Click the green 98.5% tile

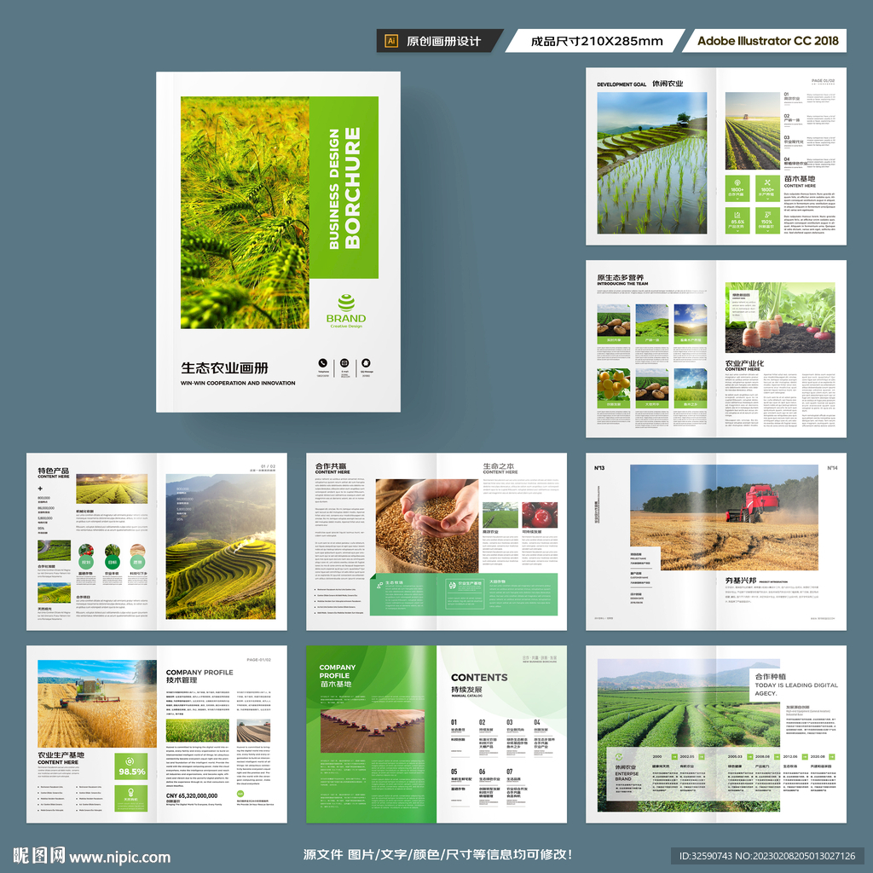click(131, 766)
